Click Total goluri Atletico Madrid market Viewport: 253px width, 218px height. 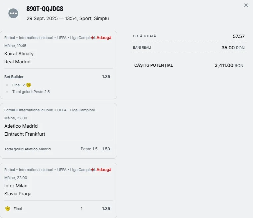coord(28,149)
